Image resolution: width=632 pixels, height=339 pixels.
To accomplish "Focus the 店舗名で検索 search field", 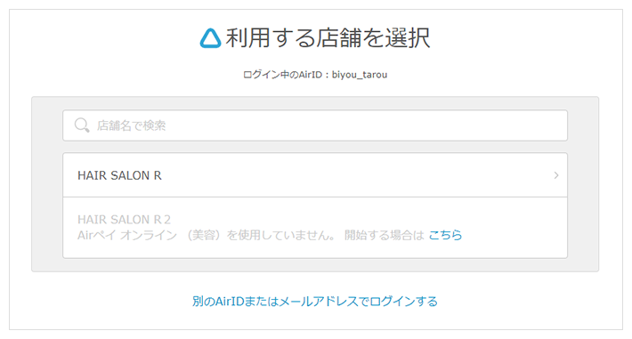I will 315,125.
